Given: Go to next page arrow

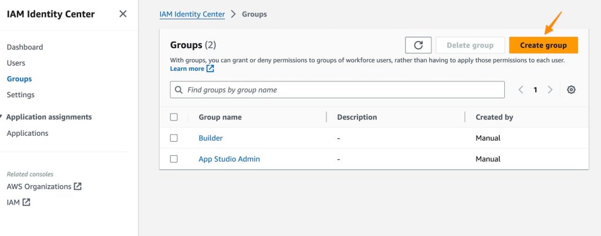Looking at the screenshot, I should coord(550,90).
